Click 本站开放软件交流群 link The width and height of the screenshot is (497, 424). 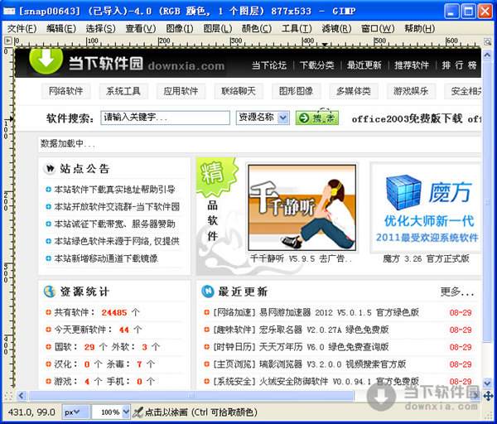point(117,207)
